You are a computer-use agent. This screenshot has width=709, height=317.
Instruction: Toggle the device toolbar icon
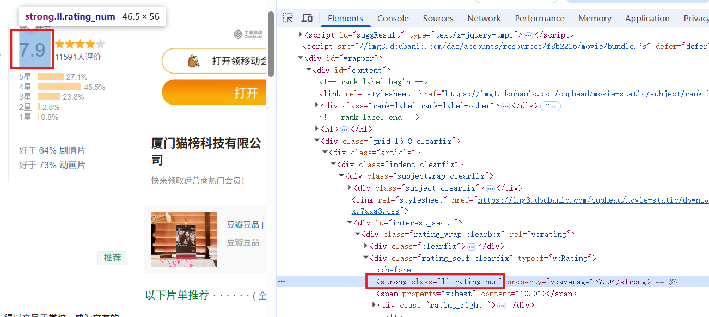[x=307, y=18]
